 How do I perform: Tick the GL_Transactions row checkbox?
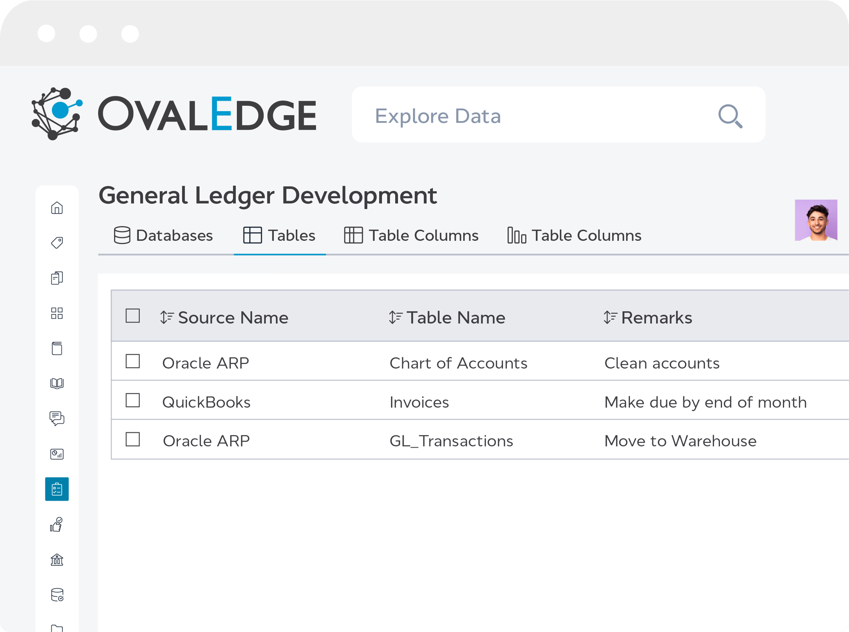[133, 440]
